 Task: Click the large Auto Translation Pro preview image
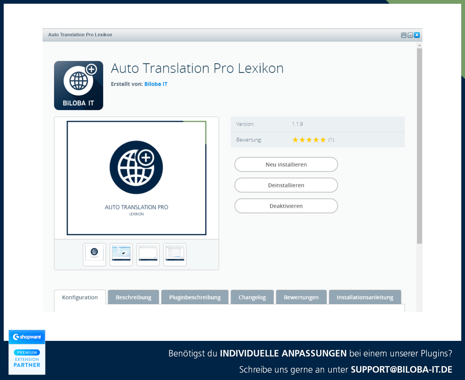136,178
